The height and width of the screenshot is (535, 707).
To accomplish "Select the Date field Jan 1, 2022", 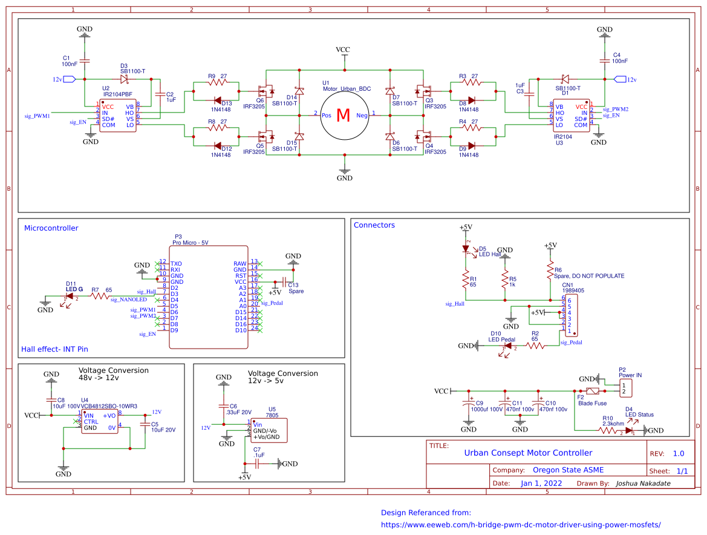I will point(541,483).
